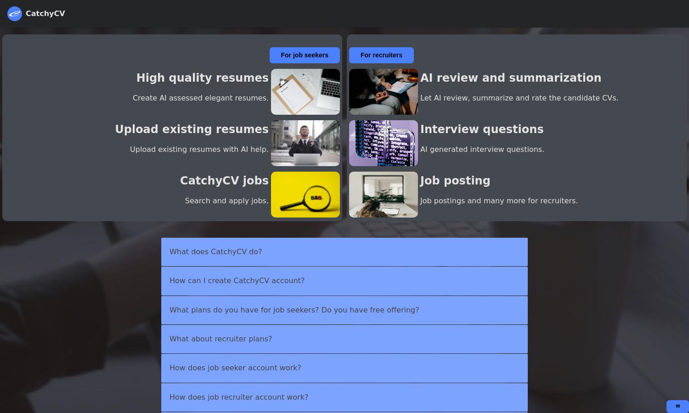Click Job postings and many more text
689x413 pixels.
499,201
